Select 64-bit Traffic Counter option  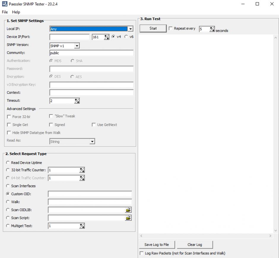[x=8, y=178]
